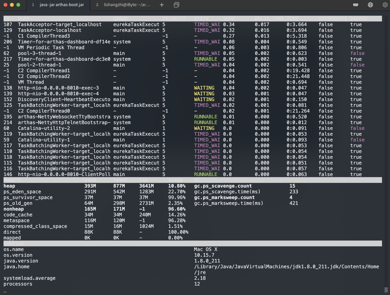Click the heap memory label

pos(9,186)
